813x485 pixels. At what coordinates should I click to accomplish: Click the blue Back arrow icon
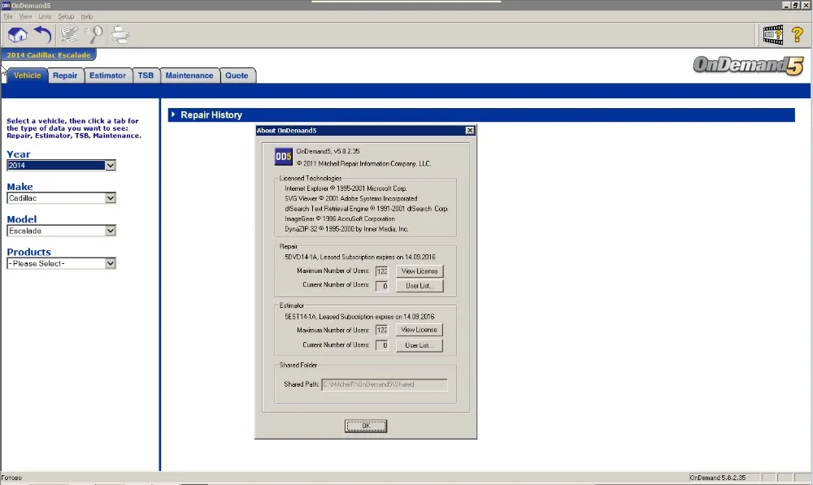pyautogui.click(x=42, y=35)
